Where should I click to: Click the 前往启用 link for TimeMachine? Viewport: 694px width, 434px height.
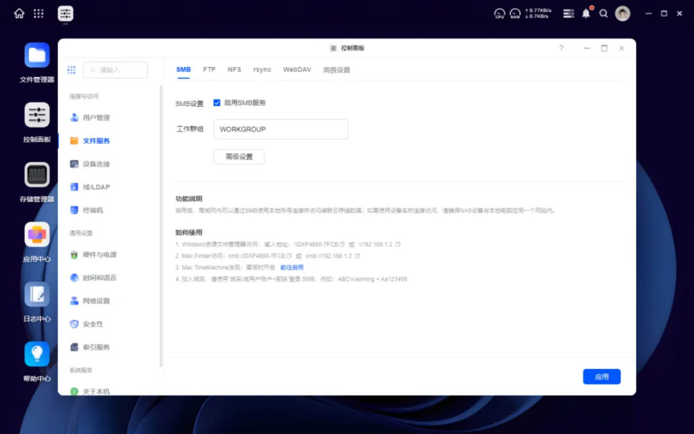pyautogui.click(x=292, y=267)
